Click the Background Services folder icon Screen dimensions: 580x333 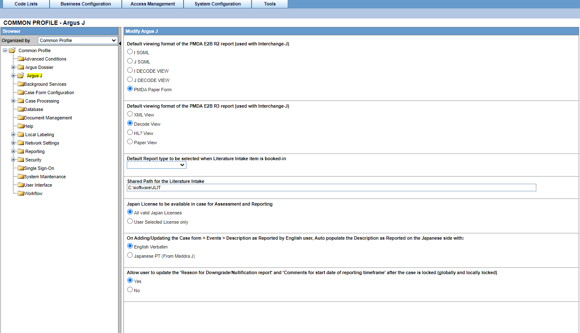tap(21, 84)
